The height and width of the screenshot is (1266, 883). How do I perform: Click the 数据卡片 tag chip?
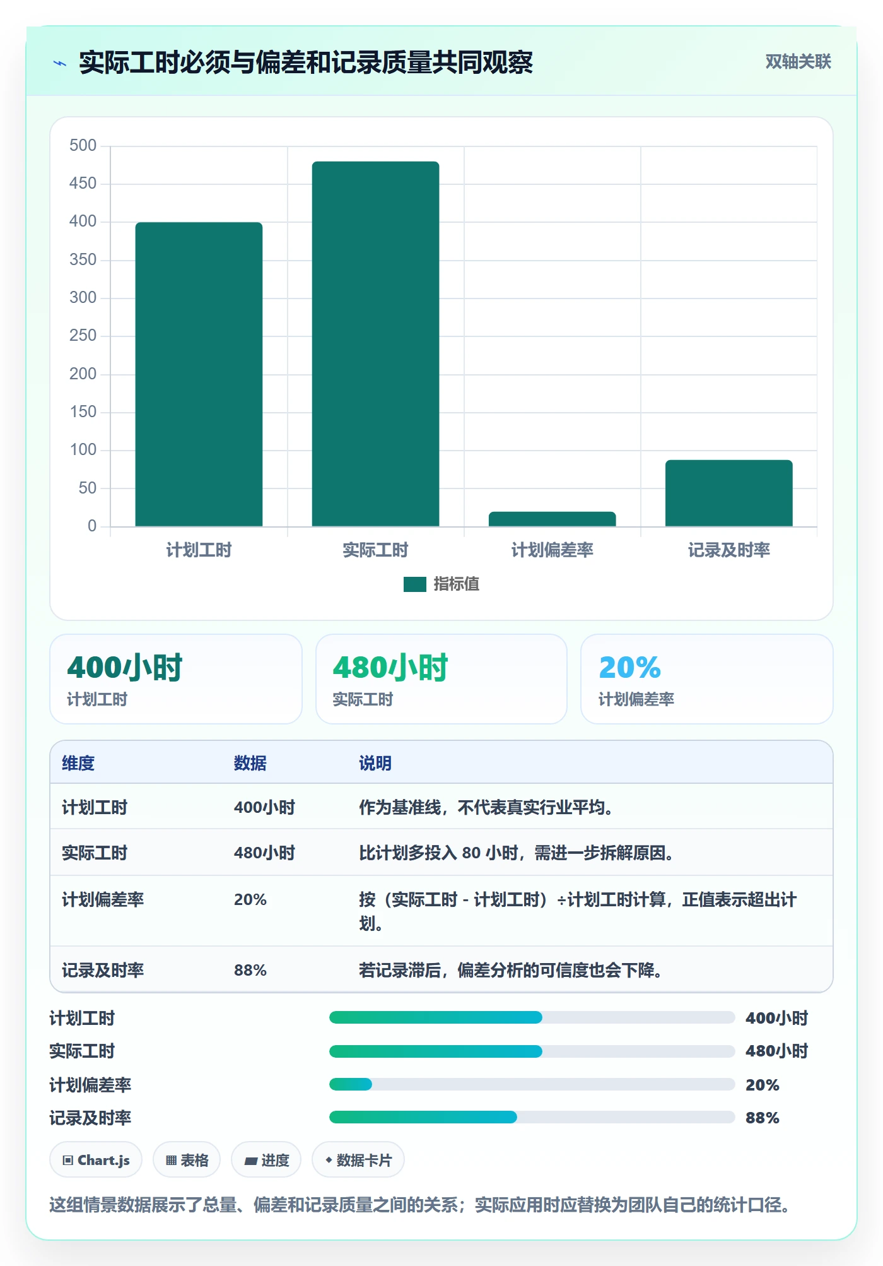(x=358, y=1160)
